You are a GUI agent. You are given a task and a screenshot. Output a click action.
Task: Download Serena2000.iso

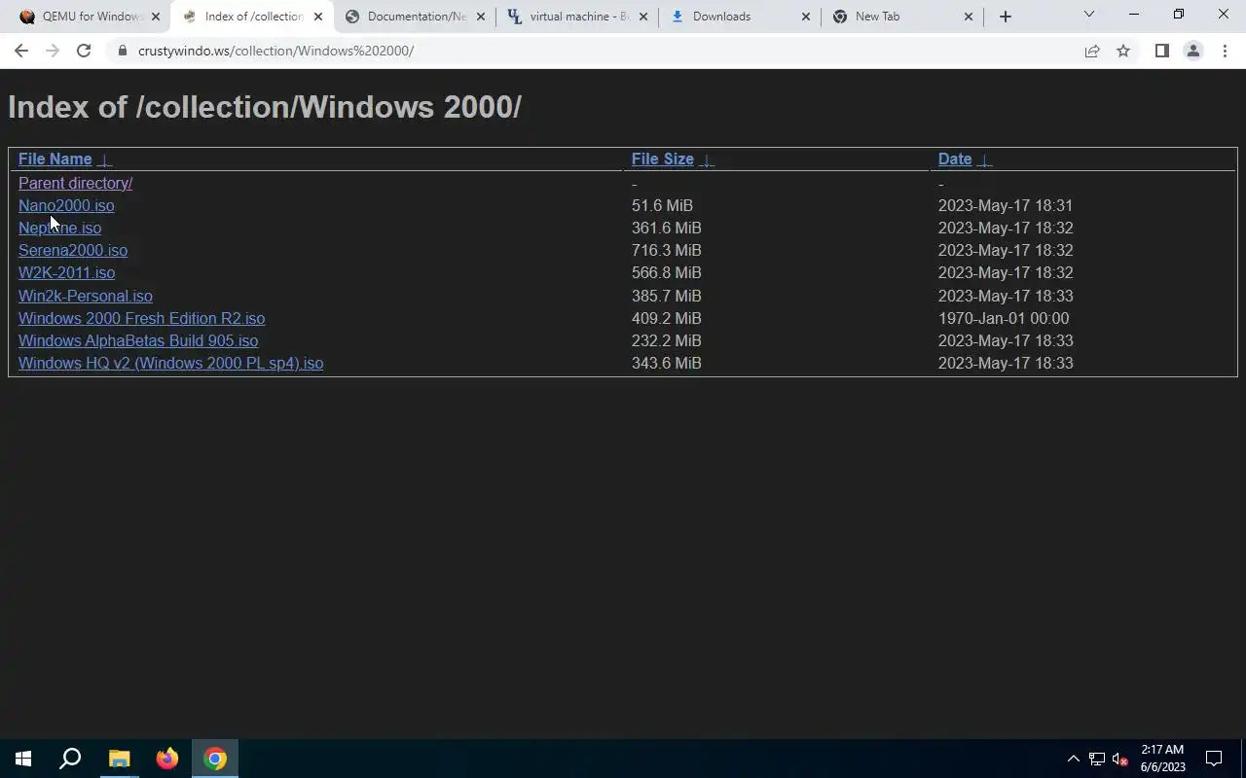point(73,250)
